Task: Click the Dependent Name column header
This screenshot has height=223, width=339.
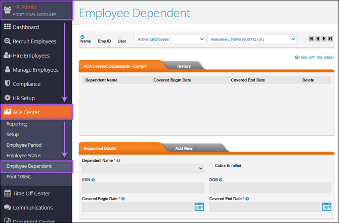Action: pos(101,80)
